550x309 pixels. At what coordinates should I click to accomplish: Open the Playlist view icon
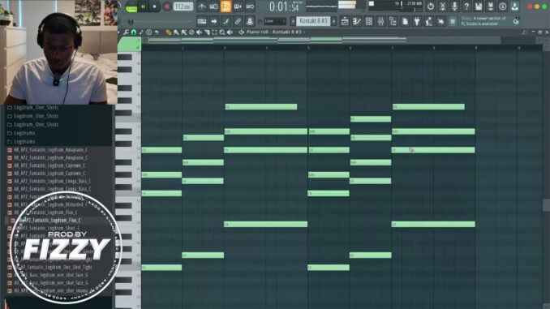coord(345,21)
